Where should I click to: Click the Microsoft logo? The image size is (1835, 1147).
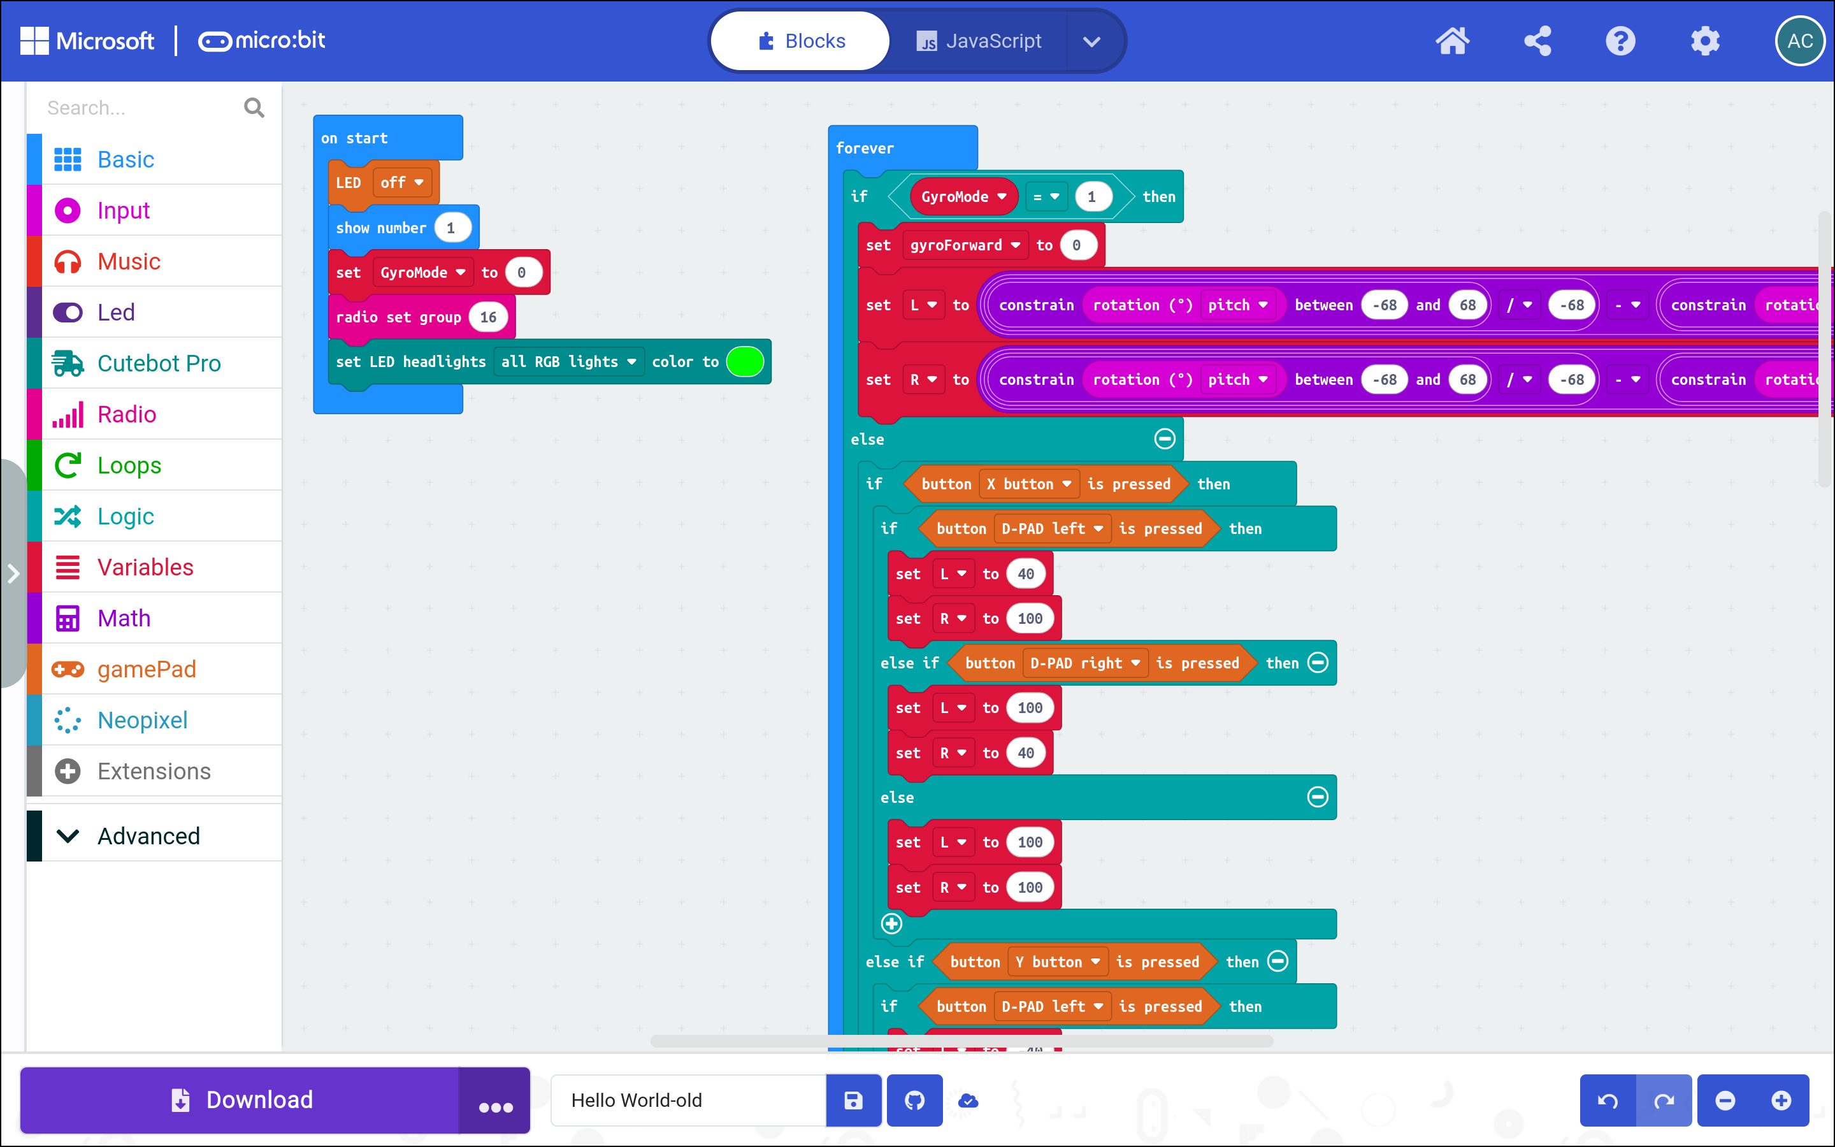87,40
